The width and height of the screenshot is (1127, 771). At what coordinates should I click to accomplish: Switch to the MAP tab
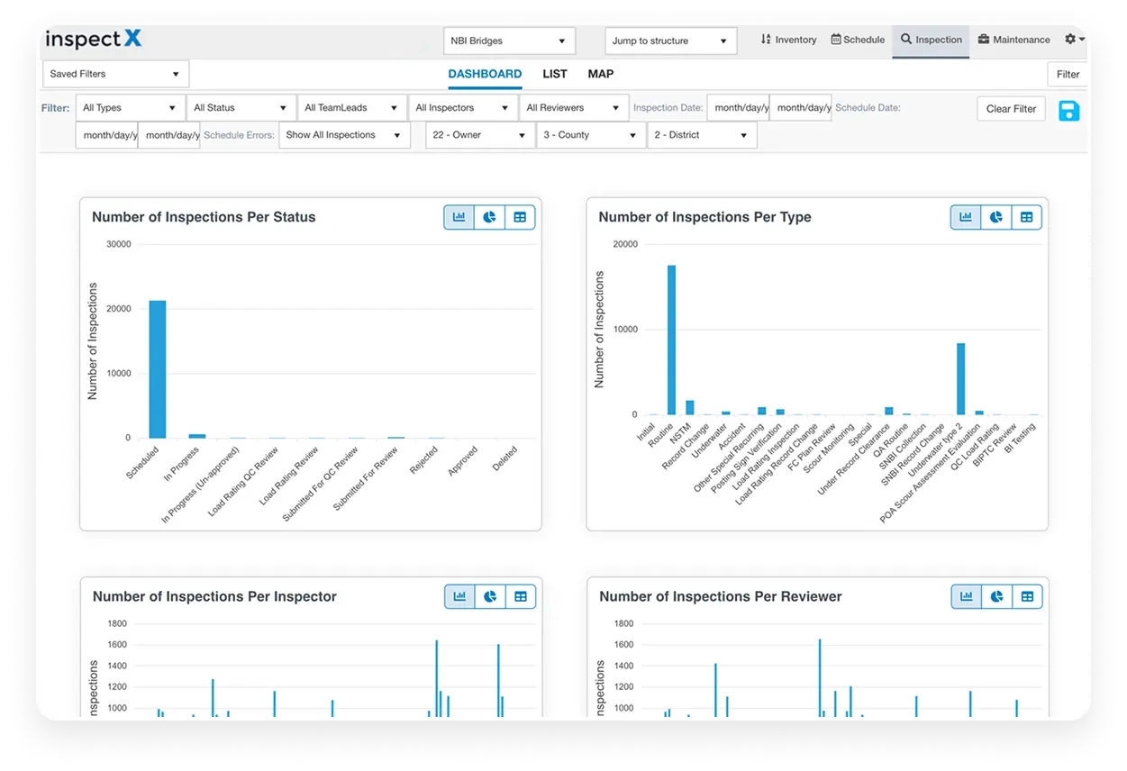click(600, 74)
